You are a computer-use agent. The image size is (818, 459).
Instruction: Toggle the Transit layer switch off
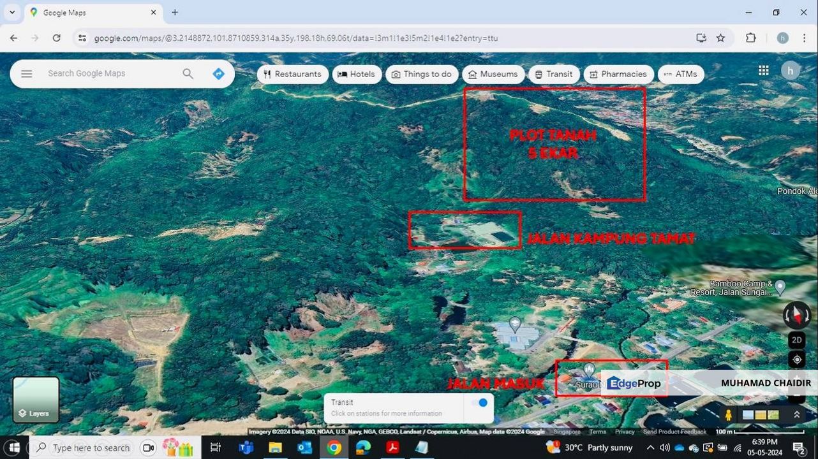tap(479, 403)
